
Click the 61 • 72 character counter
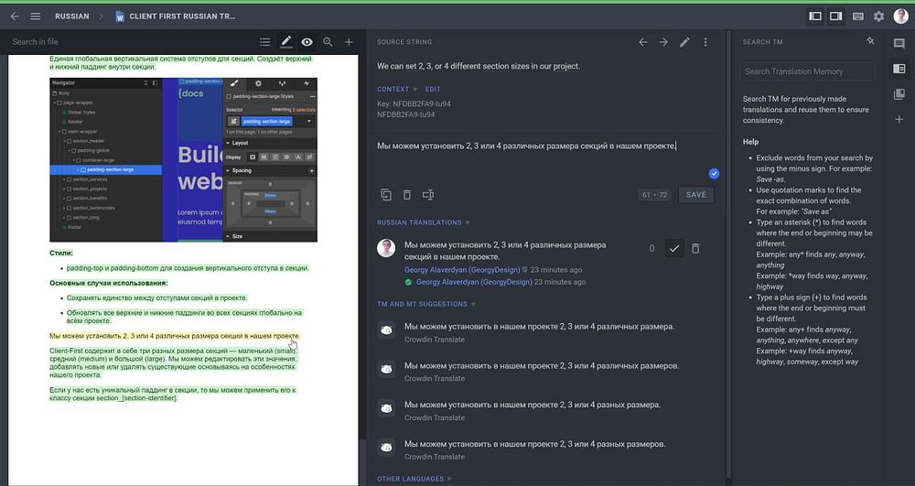tap(654, 195)
